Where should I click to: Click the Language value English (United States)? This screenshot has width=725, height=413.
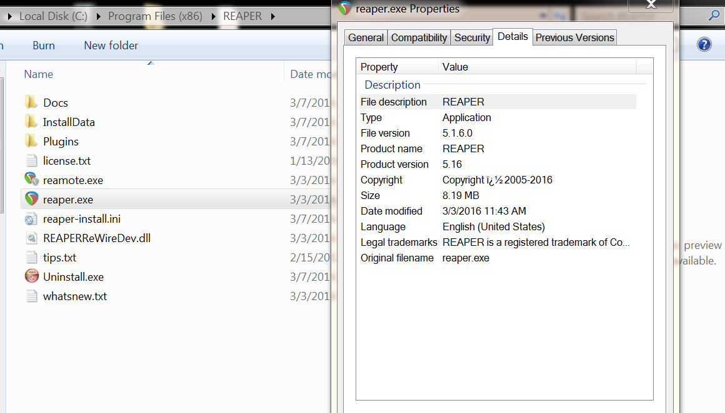tap(493, 227)
